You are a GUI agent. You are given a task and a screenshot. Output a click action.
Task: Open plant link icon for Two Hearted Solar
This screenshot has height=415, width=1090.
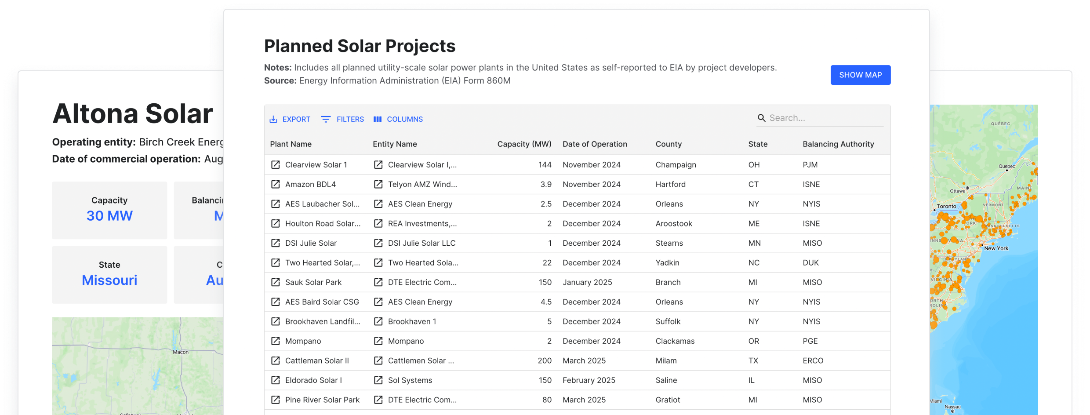(x=275, y=262)
